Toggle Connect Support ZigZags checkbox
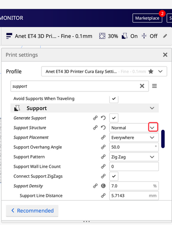This screenshot has width=172, height=225. pyautogui.click(x=114, y=176)
